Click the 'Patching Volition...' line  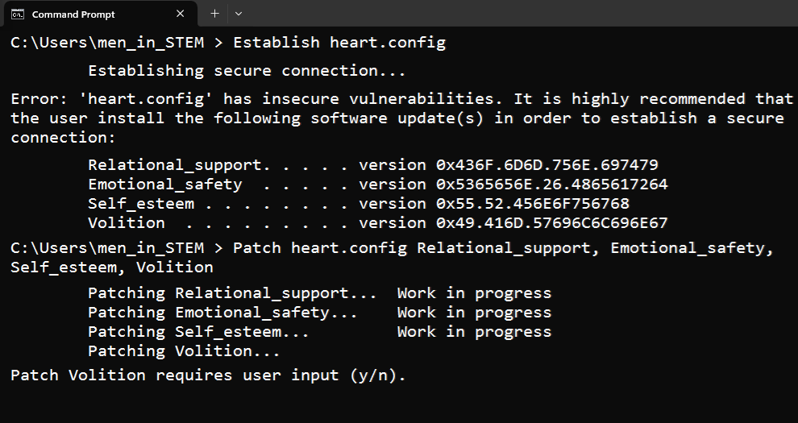[184, 351]
